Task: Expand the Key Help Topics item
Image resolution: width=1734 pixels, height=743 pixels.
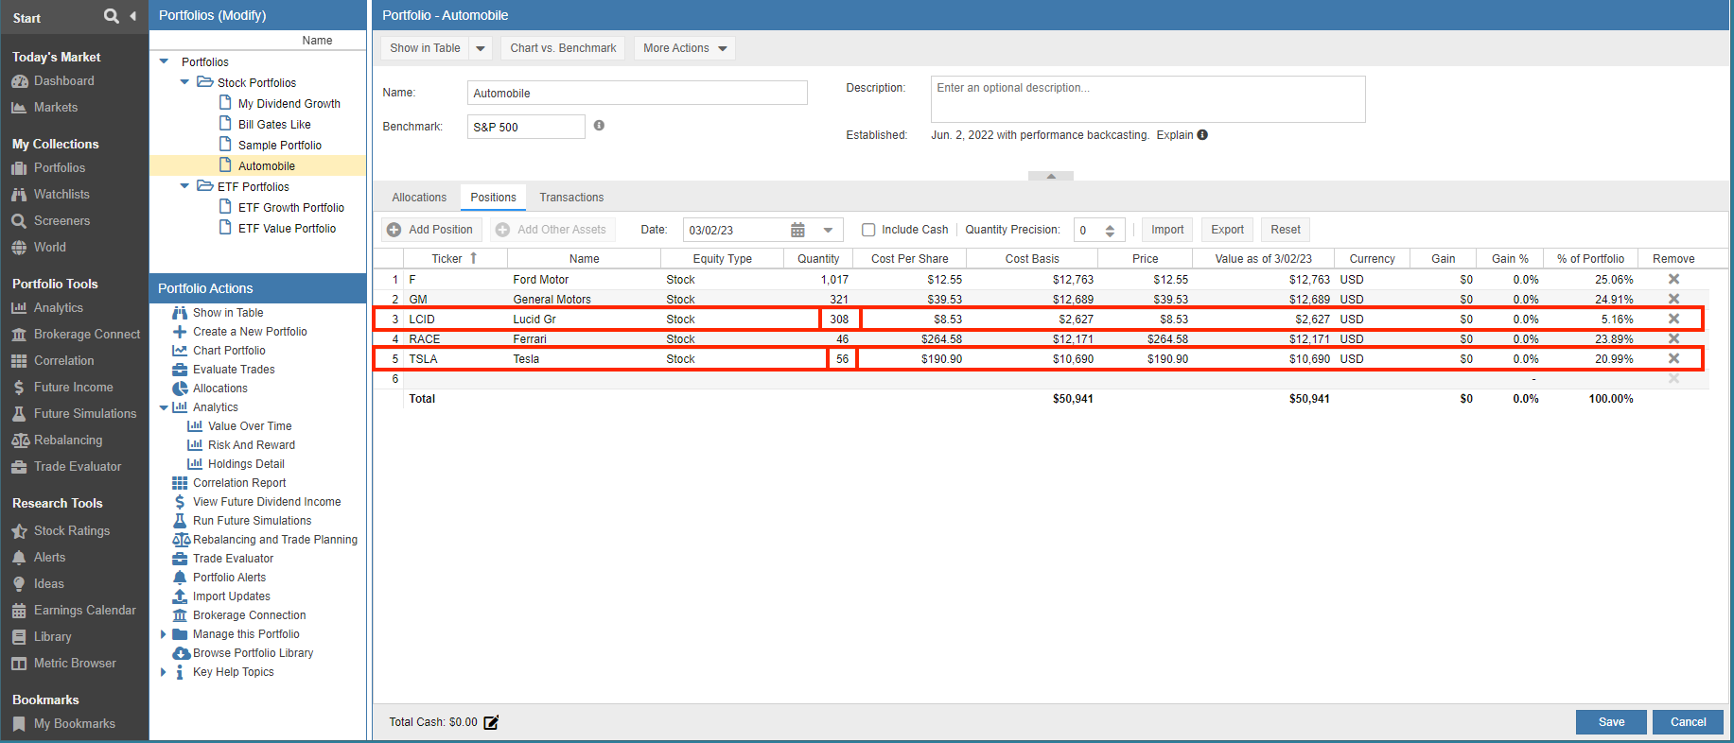Action: pos(164,672)
